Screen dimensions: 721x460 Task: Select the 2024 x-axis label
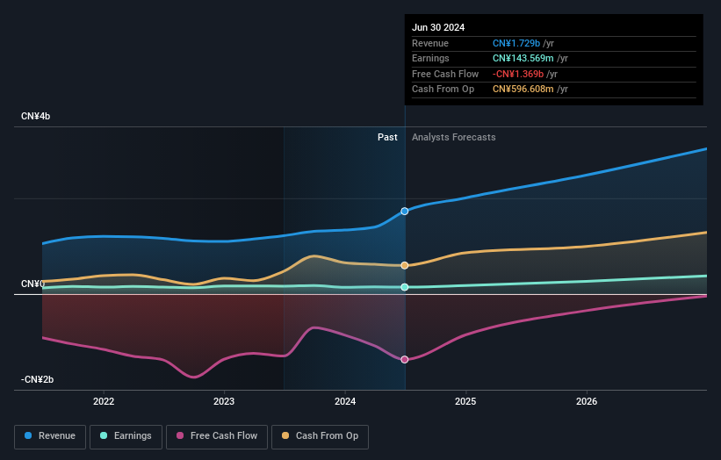[345, 402]
